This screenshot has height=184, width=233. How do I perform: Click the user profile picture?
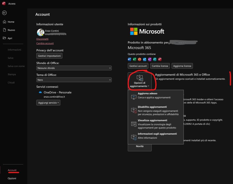coord(40,32)
